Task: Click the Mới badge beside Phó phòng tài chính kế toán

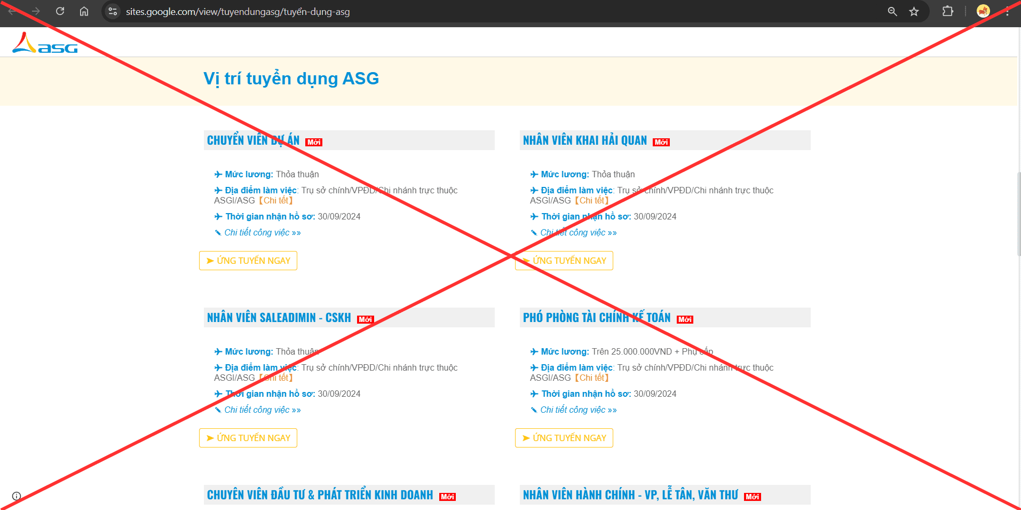Action: 685,319
